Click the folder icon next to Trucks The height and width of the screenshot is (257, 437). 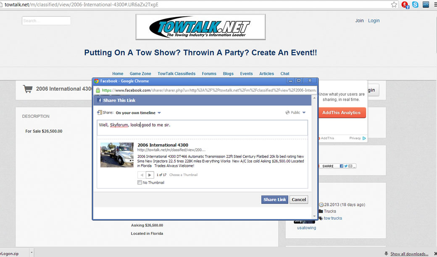(x=321, y=211)
